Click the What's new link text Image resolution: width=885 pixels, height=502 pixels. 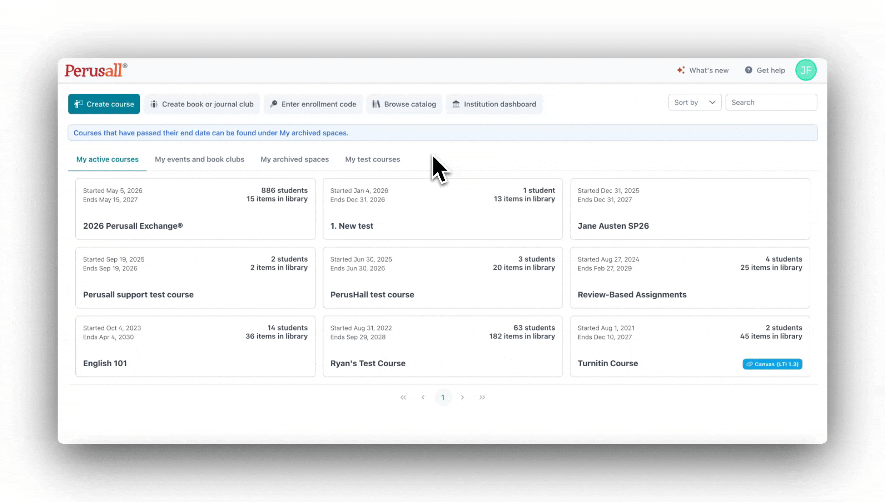709,70
